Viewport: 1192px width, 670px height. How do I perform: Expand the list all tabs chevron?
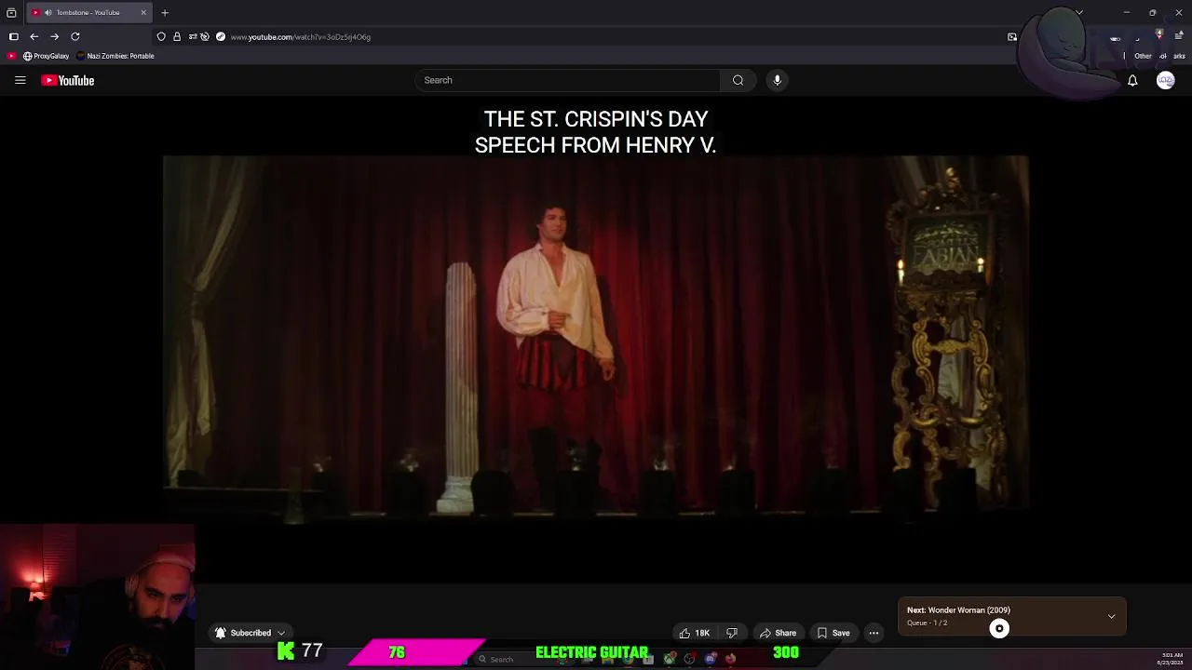point(1079,13)
